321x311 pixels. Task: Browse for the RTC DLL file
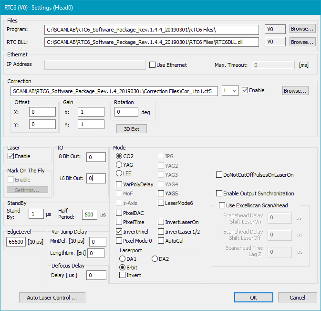302,42
